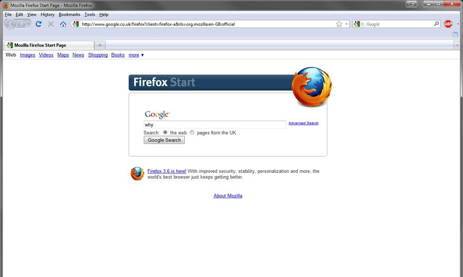Image resolution: width=463 pixels, height=277 pixels.
Task: Go to Google Videos link
Action: point(46,55)
